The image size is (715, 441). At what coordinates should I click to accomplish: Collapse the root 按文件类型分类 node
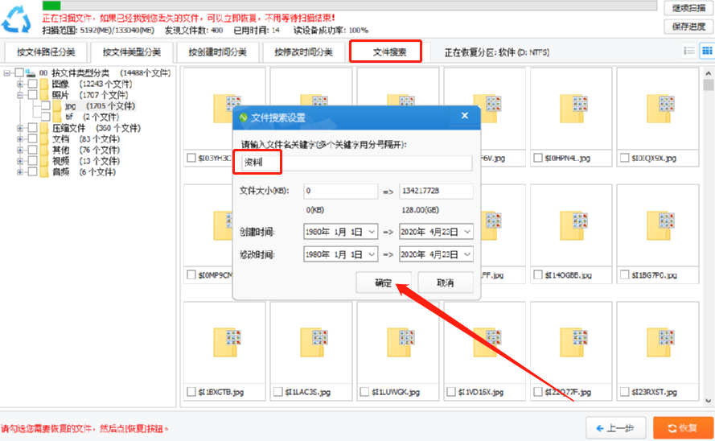7,73
